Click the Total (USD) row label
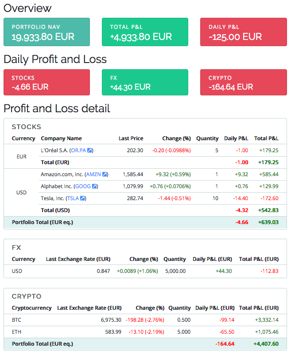 tap(55, 210)
